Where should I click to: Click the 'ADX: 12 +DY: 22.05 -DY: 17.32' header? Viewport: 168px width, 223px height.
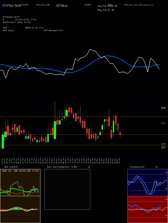pos(20,171)
